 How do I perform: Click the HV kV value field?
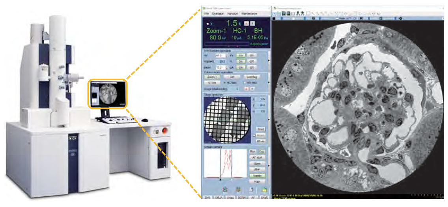220,55
